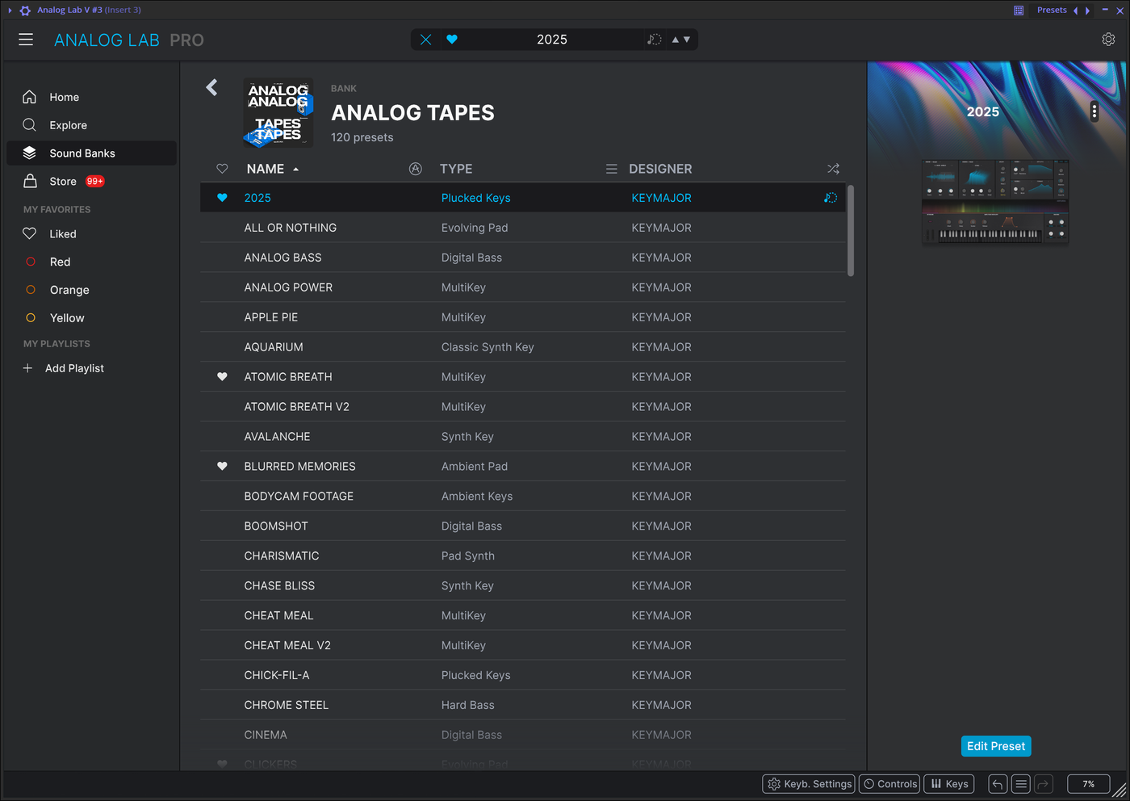Select the AQUARIUM preset
The image size is (1130, 801).
523,347
